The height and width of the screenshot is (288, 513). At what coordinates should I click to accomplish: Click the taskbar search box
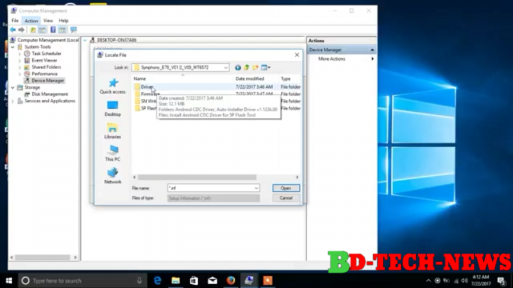(82, 280)
